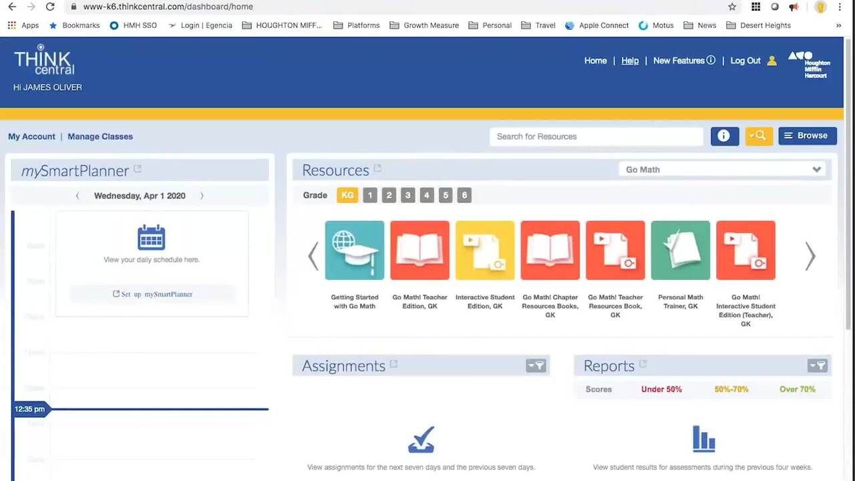This screenshot has width=855, height=481.
Task: Click Set up mySmartPlanner link
Action: (x=152, y=294)
